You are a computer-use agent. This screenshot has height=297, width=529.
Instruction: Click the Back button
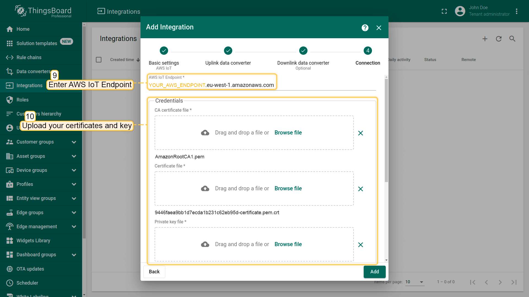[x=154, y=272]
